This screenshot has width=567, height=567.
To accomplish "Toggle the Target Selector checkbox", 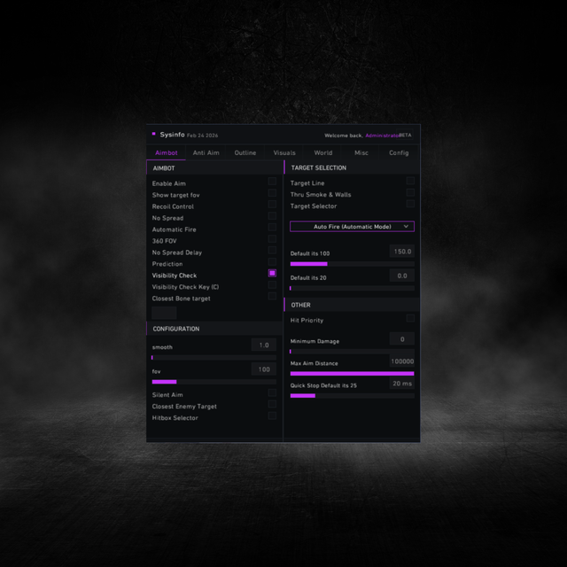I will pos(410,204).
